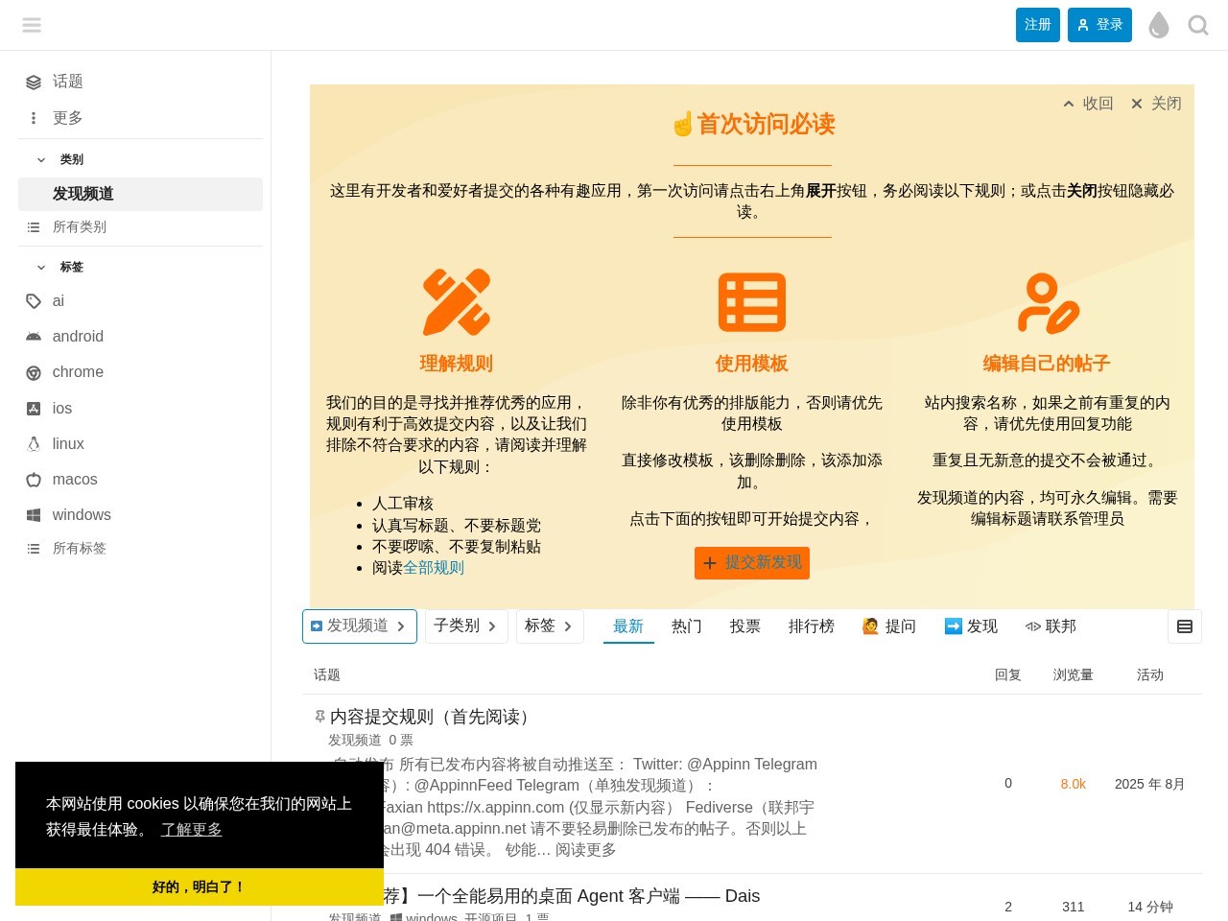Open the search magnifier icon
The width and height of the screenshot is (1228, 921).
(1197, 25)
